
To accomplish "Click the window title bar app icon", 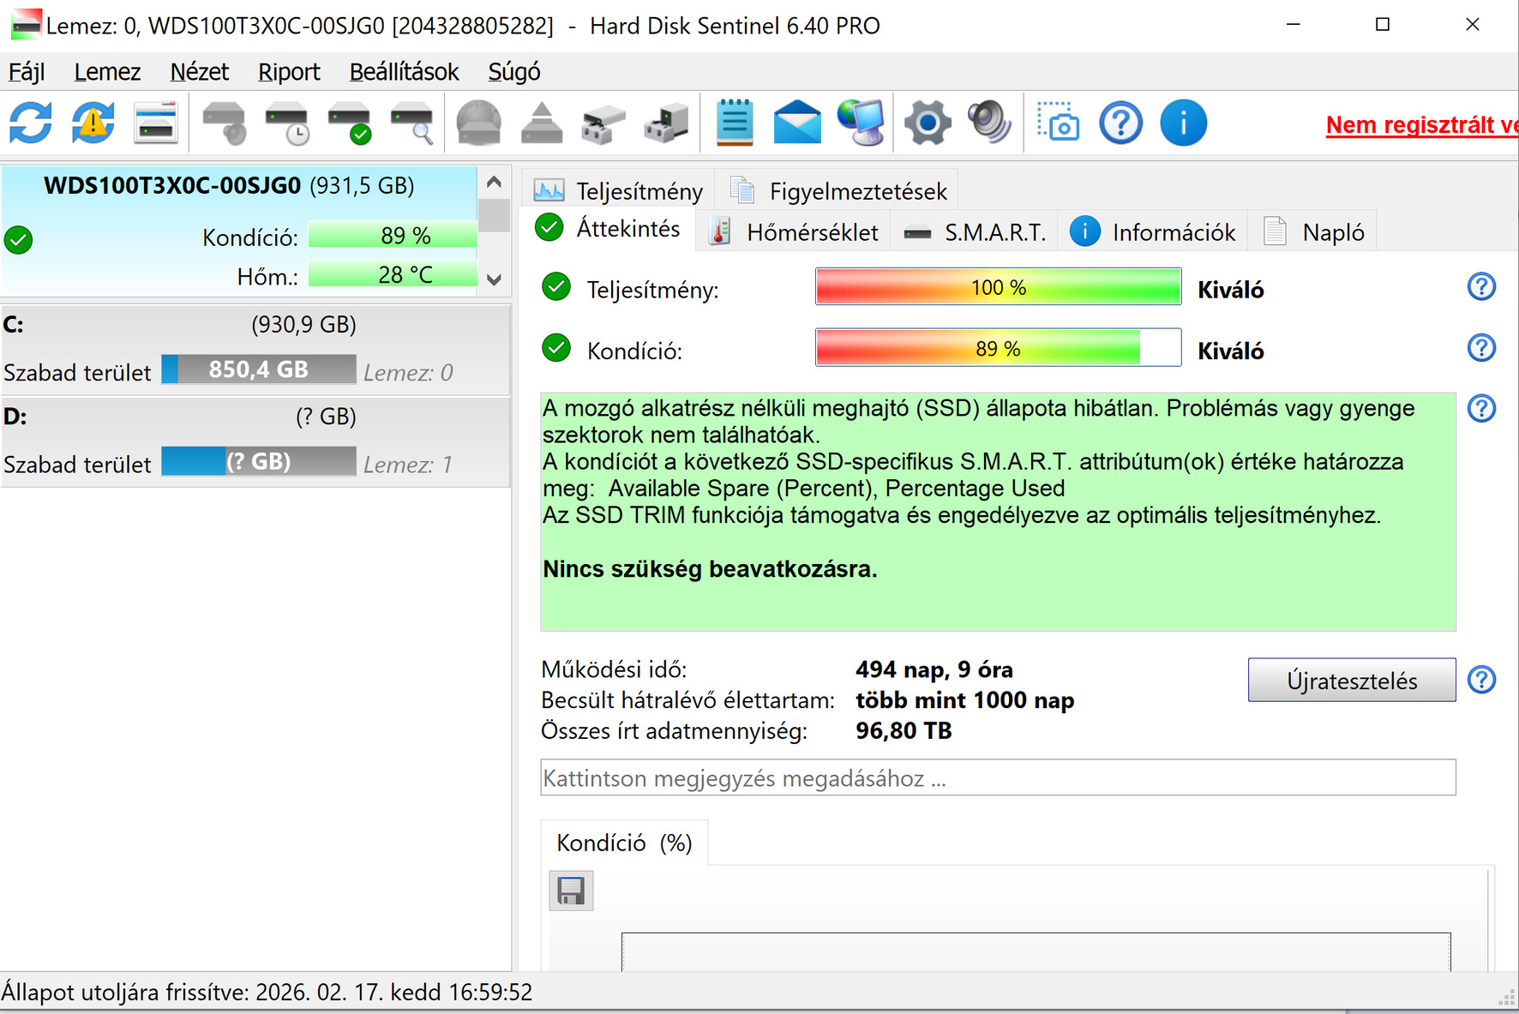I will tap(26, 25).
